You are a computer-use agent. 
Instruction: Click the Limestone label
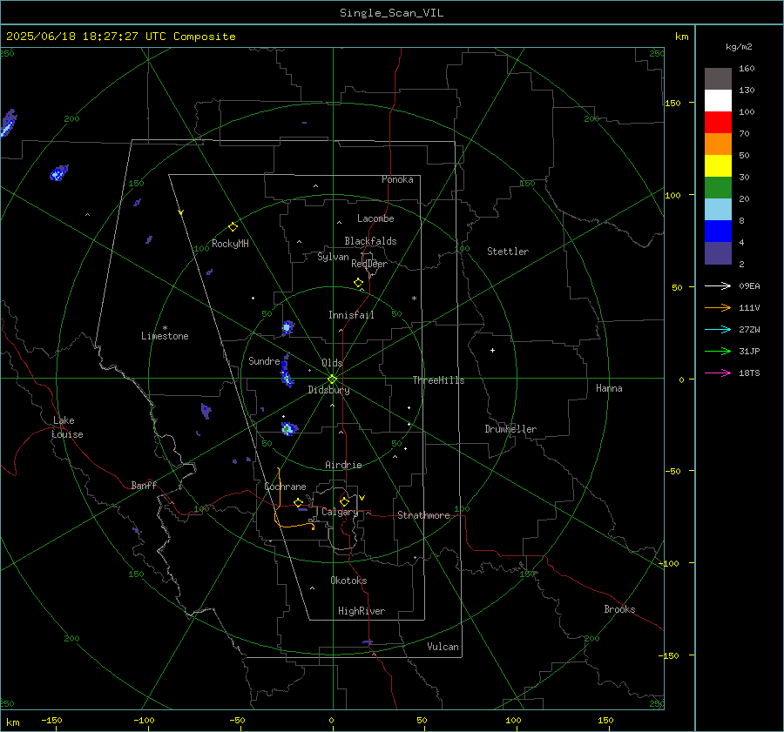(x=165, y=336)
